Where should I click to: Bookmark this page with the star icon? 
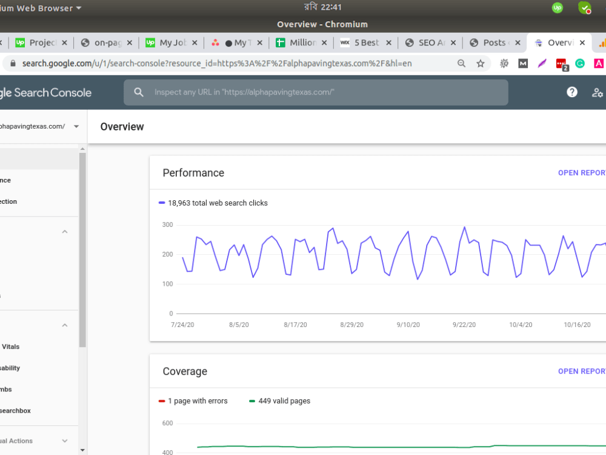pos(480,64)
